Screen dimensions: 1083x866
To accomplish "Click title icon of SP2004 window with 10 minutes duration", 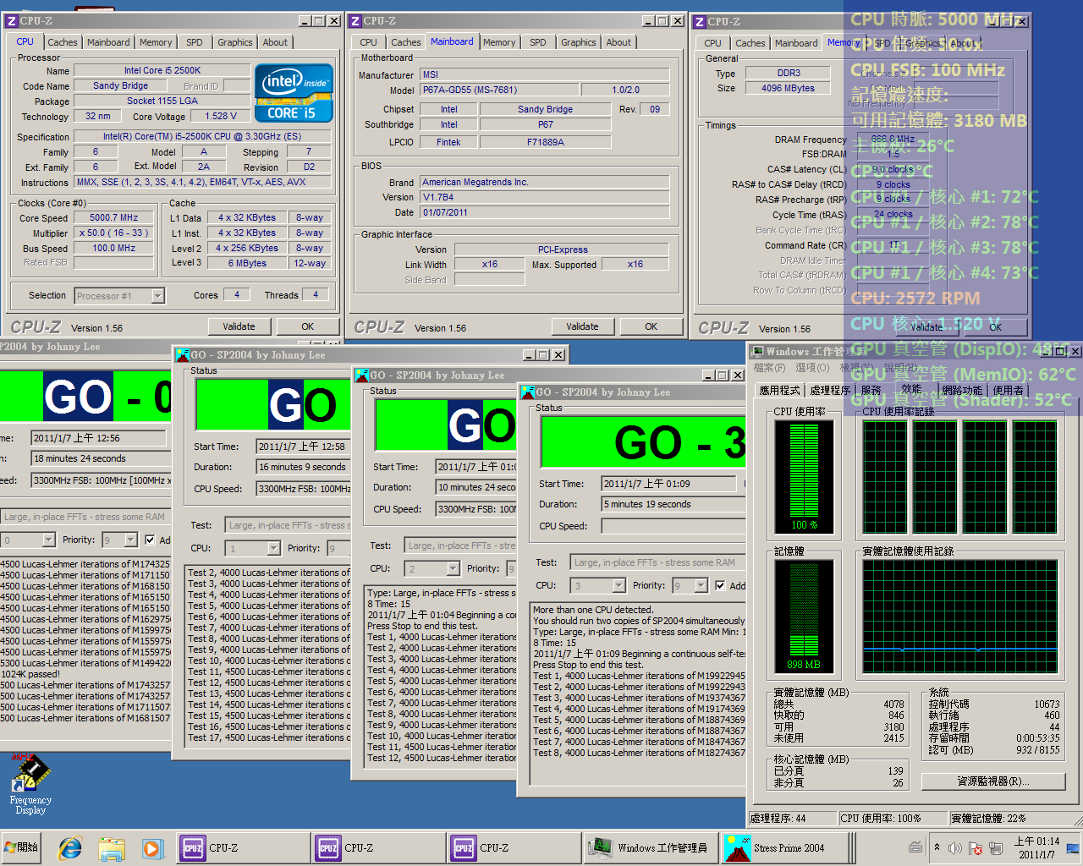I will coord(361,375).
